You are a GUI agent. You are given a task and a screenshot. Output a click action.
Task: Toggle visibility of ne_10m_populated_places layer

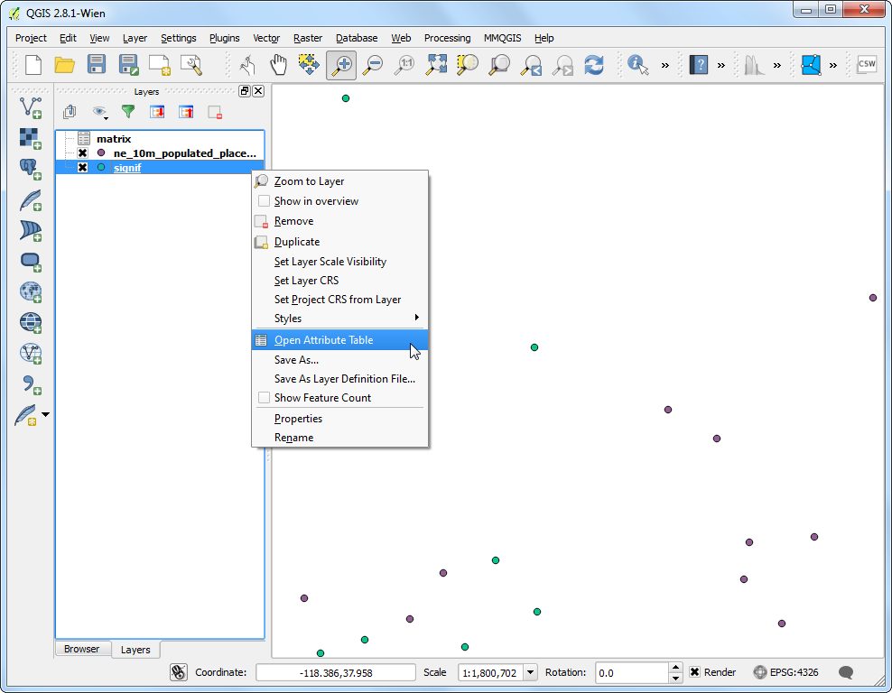82,152
